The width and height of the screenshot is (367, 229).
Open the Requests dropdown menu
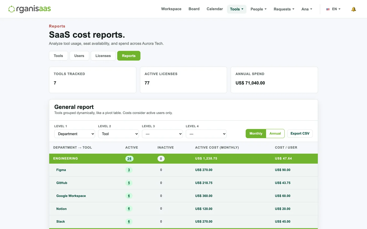click(284, 9)
